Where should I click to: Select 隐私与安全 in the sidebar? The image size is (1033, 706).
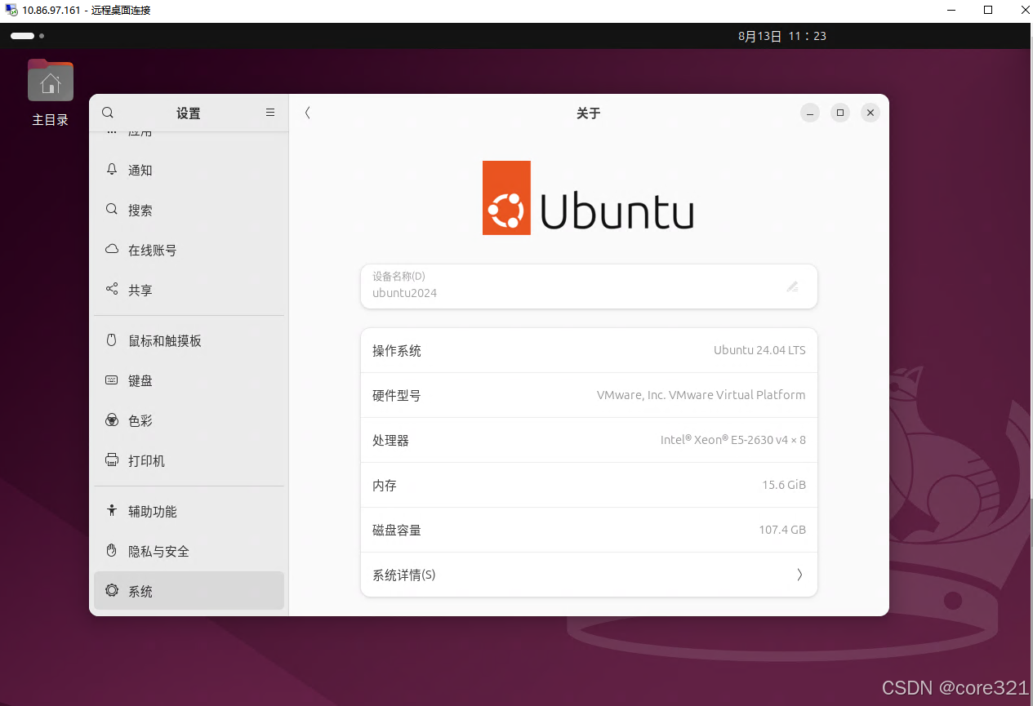(x=189, y=551)
